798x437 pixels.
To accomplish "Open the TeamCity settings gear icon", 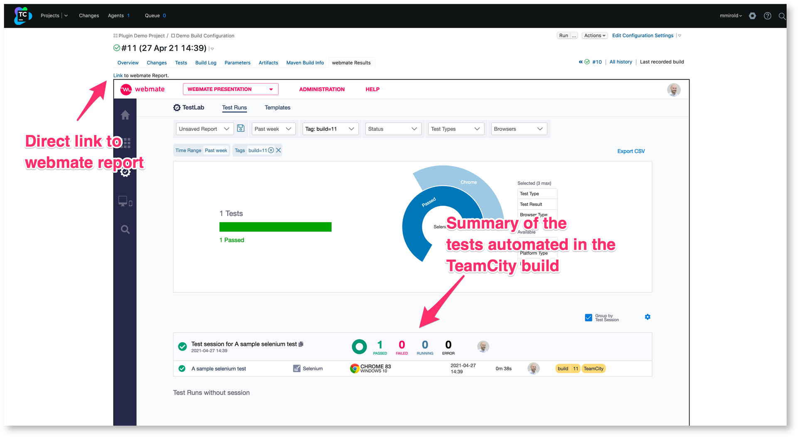I will tap(752, 16).
